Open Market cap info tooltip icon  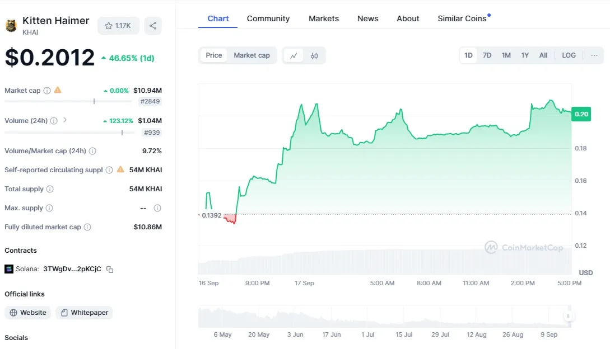click(47, 91)
